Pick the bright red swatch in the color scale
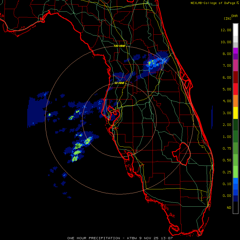Viewport: 240px width, 240px height. 235,89
